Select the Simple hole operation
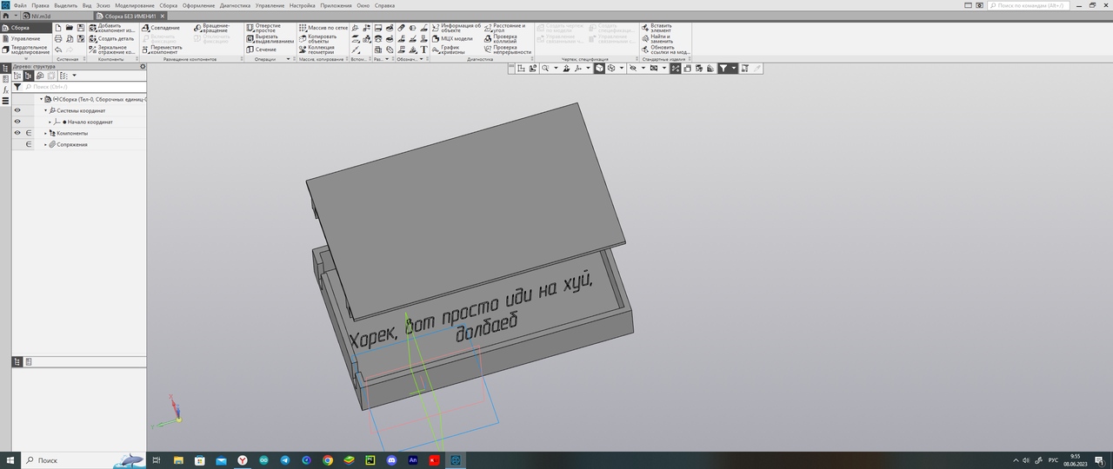Viewport: 1113px width, 469px height. [263, 28]
